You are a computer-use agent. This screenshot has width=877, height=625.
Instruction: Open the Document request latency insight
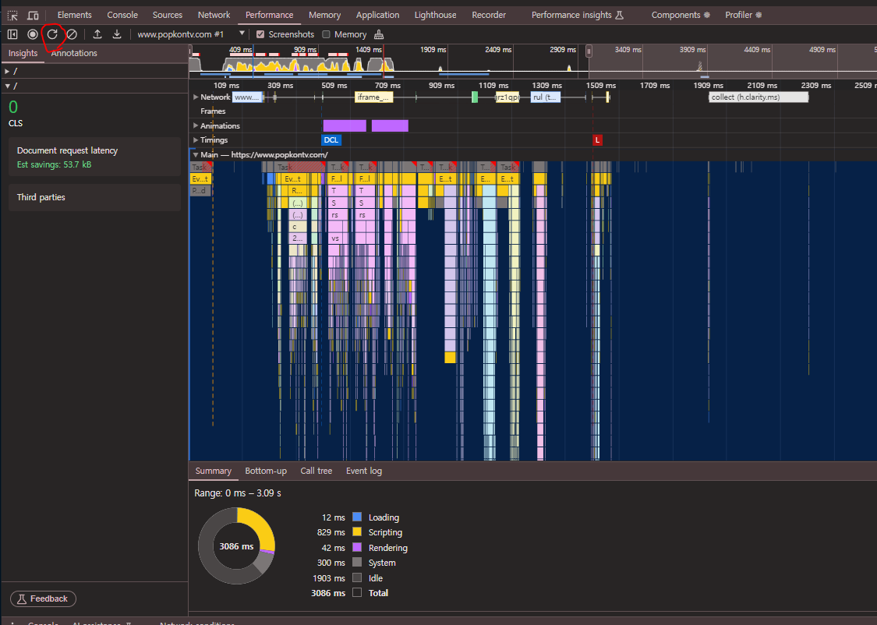pyautogui.click(x=94, y=157)
